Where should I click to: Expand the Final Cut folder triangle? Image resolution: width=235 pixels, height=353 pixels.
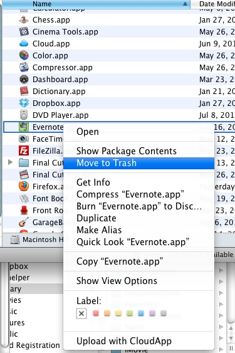[10, 162]
